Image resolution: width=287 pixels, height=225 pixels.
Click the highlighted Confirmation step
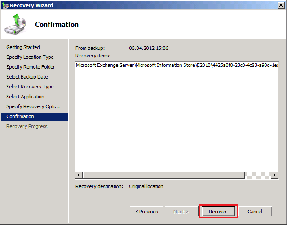pos(20,116)
